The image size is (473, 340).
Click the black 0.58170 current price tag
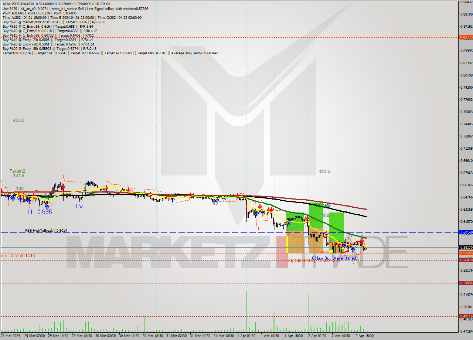[466, 247]
